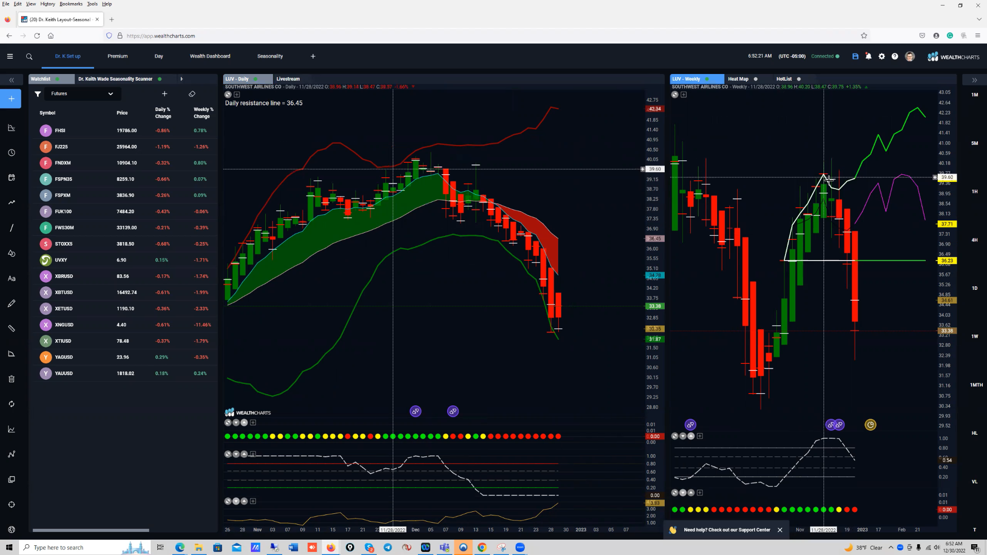This screenshot has width=987, height=555.
Task: Open the indicators chart icon in left sidebar
Action: [11, 128]
